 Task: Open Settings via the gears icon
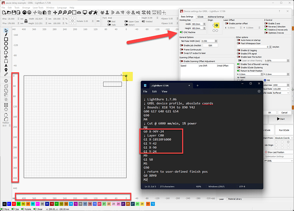point(91,12)
